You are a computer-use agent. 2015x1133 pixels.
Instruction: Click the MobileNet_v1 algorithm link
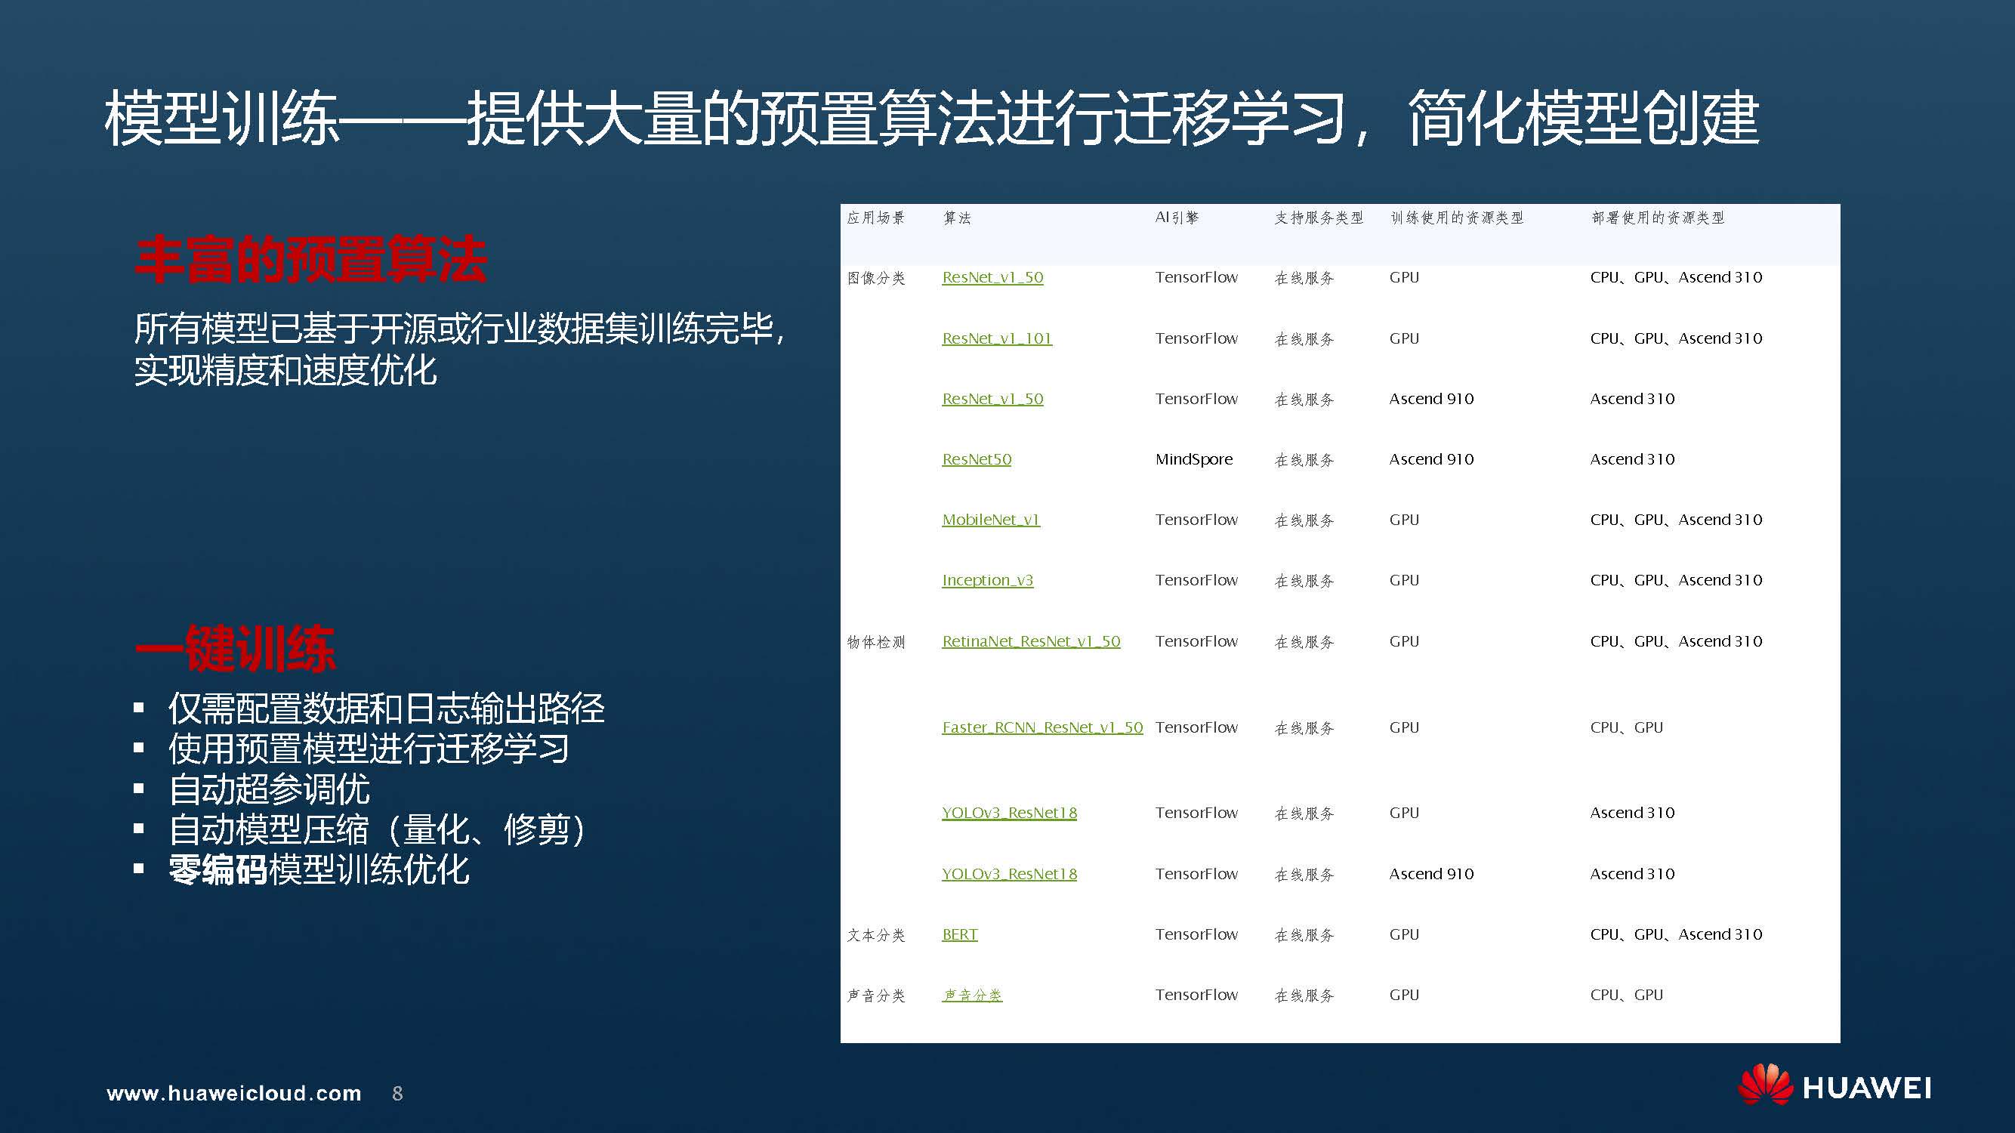click(x=990, y=520)
